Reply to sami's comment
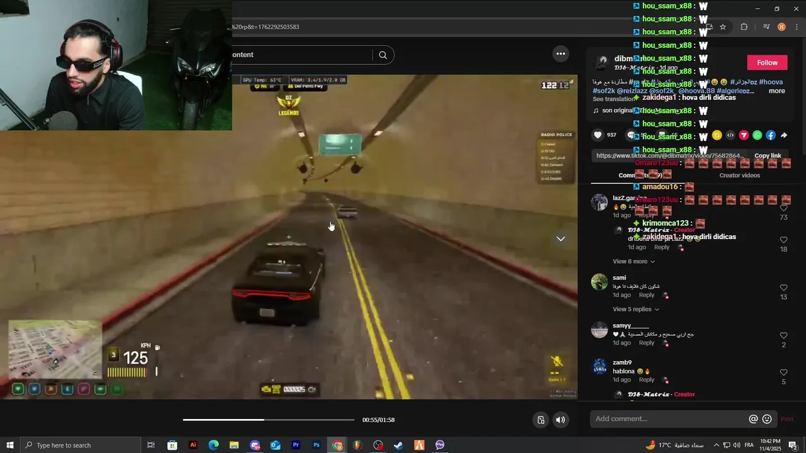806x453 pixels. (647, 295)
